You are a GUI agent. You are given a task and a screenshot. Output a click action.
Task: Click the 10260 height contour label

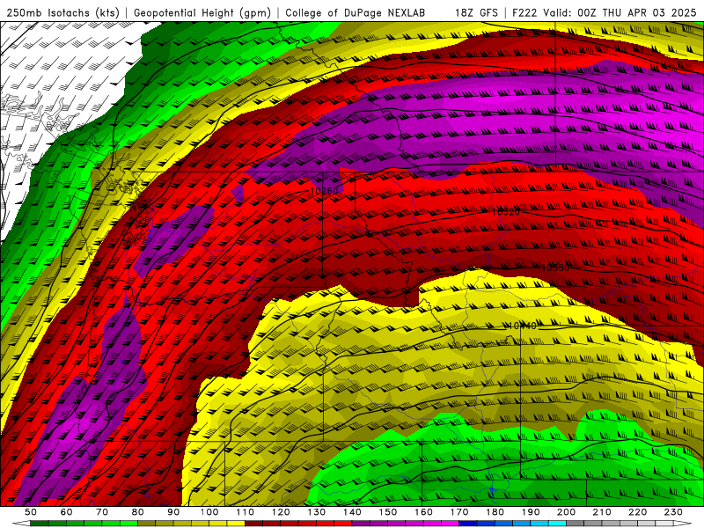324,191
